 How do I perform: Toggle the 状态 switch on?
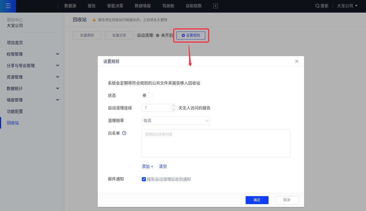[148, 95]
